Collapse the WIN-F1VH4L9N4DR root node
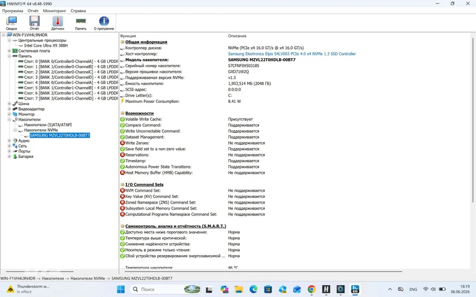Viewport: 476px width, 297px height. pos(3,35)
